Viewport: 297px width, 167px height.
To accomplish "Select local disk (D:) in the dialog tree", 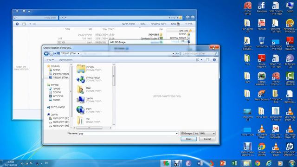I will tap(59, 122).
